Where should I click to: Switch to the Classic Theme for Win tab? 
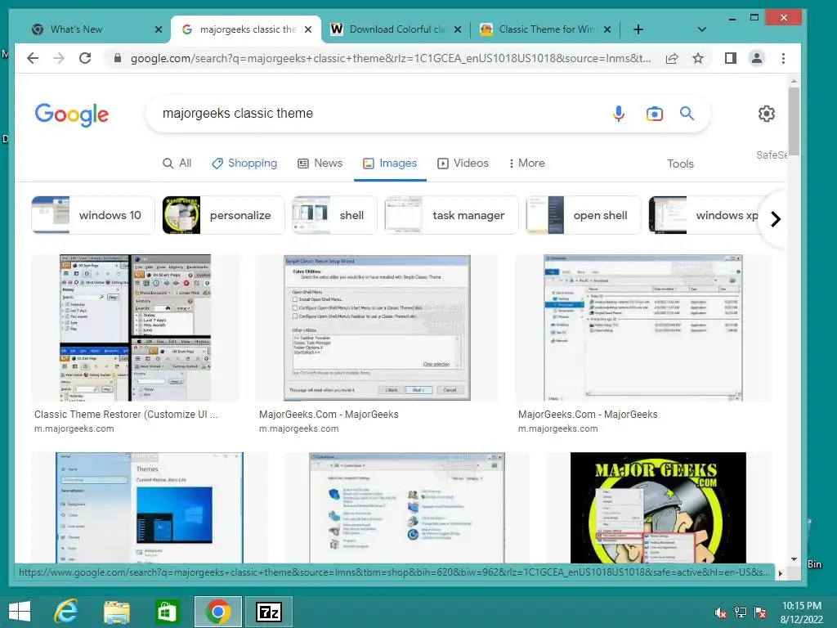click(544, 29)
